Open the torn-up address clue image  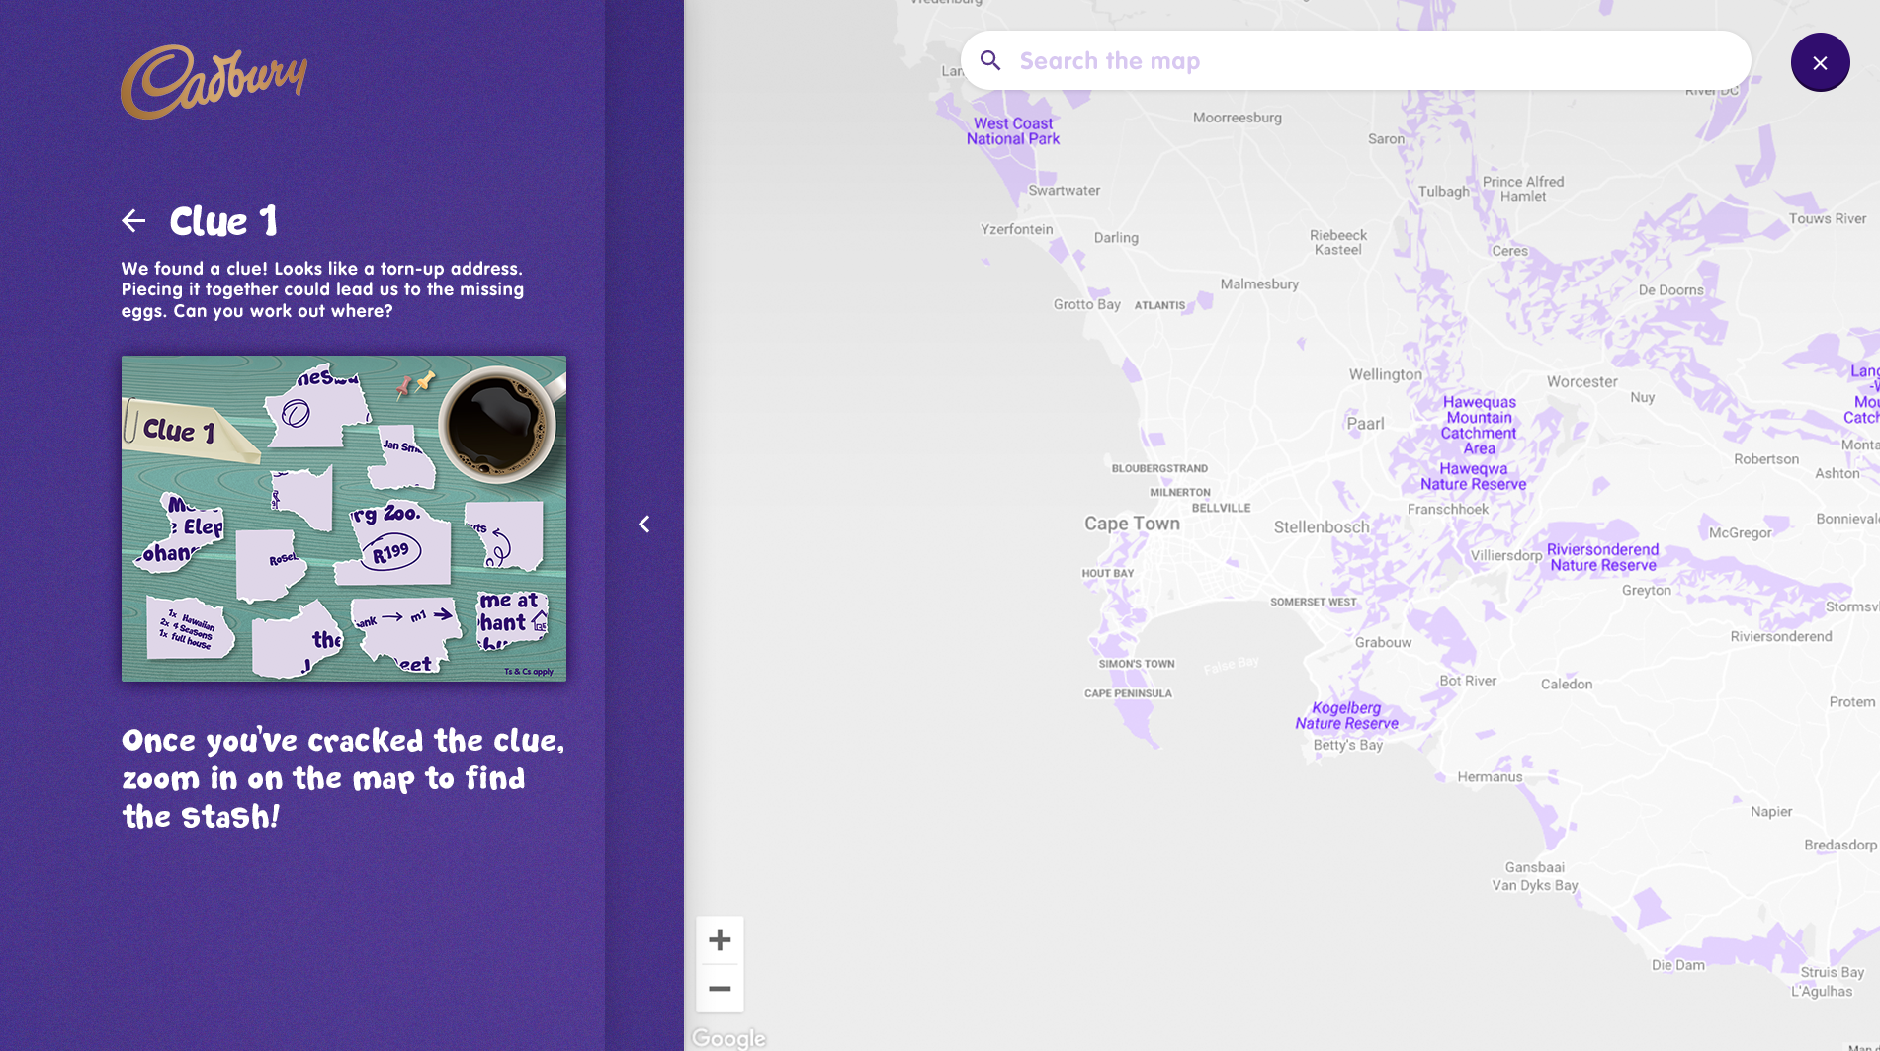[x=343, y=518]
